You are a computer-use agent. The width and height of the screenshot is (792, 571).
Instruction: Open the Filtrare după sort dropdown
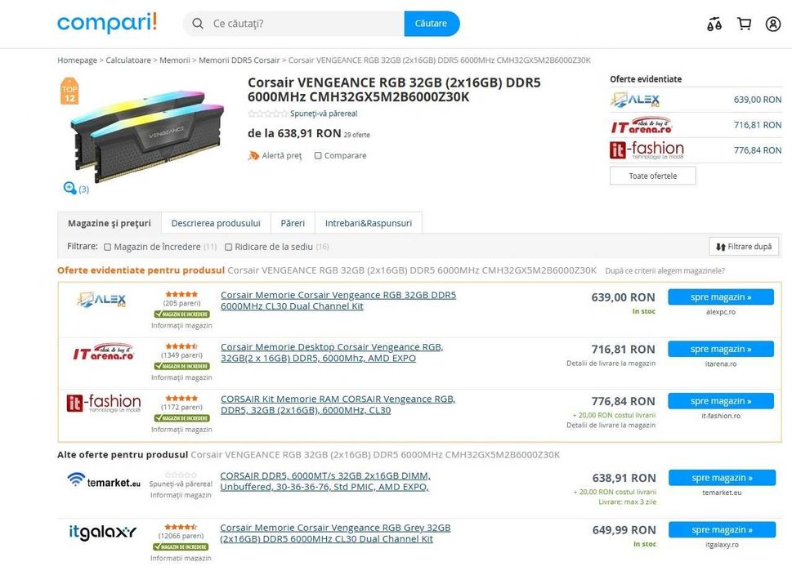tap(744, 247)
